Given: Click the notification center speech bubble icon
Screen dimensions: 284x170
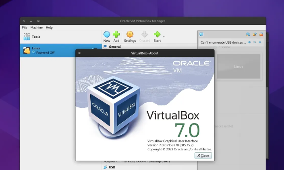Looking at the screenshot, I should point(201,34).
